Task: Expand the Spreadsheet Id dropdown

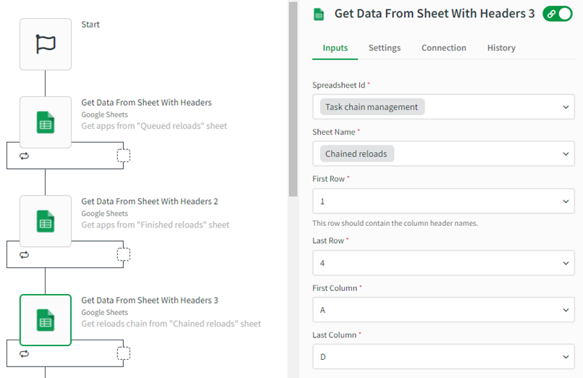Action: point(566,107)
